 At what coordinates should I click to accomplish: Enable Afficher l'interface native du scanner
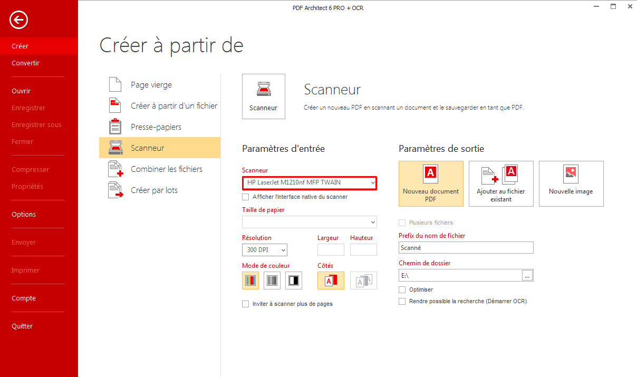[x=245, y=197]
